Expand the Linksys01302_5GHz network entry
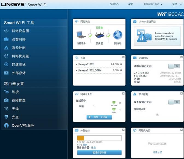Screen dimensions: 184x159 click(x=76, y=70)
